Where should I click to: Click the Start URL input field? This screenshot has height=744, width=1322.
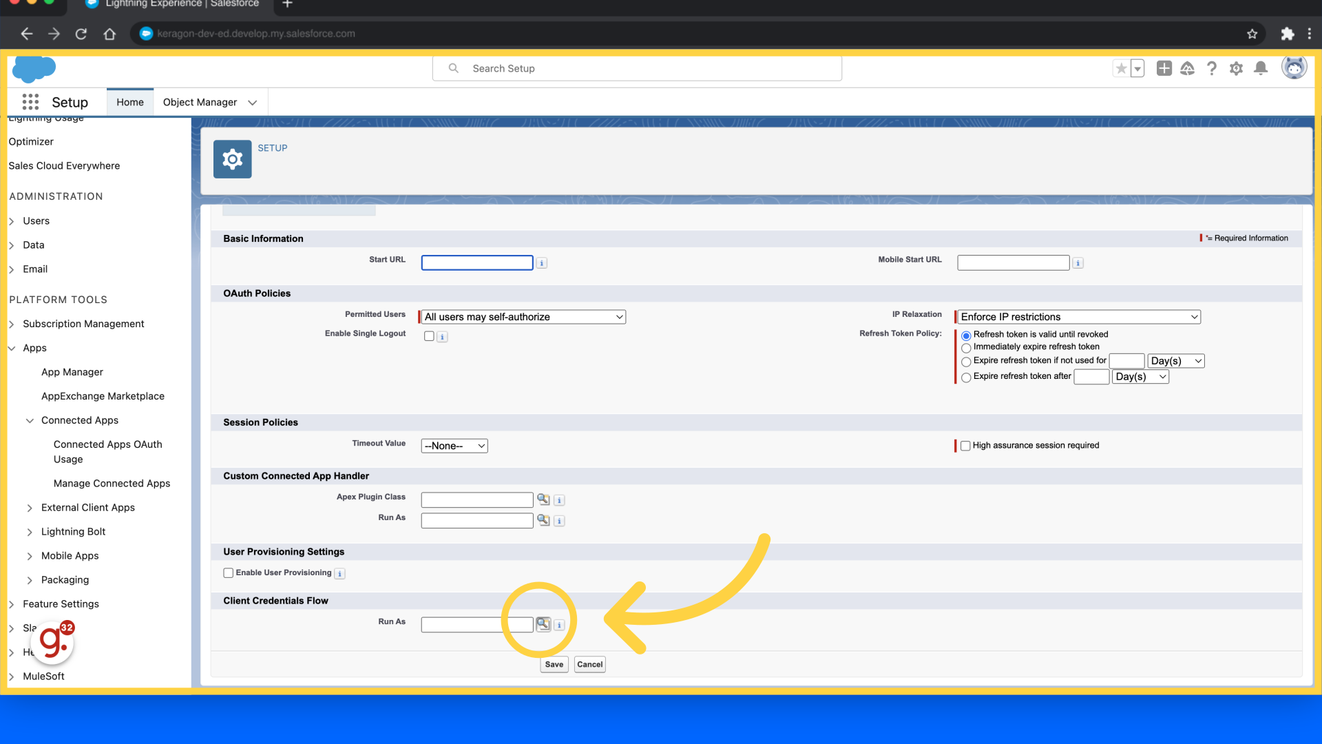[477, 263]
